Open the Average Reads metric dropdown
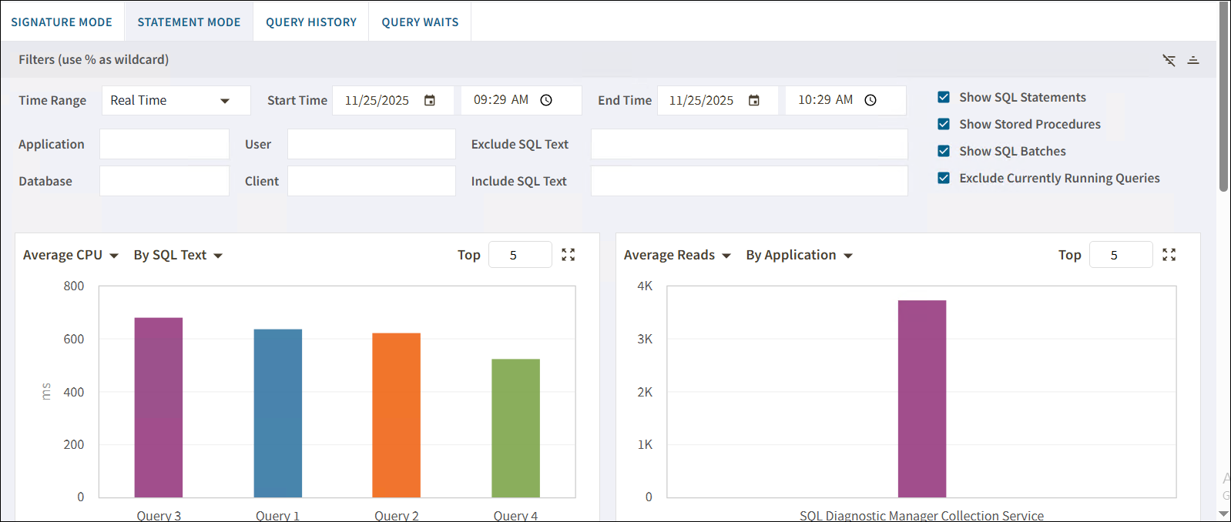This screenshot has width=1231, height=522. click(x=677, y=255)
